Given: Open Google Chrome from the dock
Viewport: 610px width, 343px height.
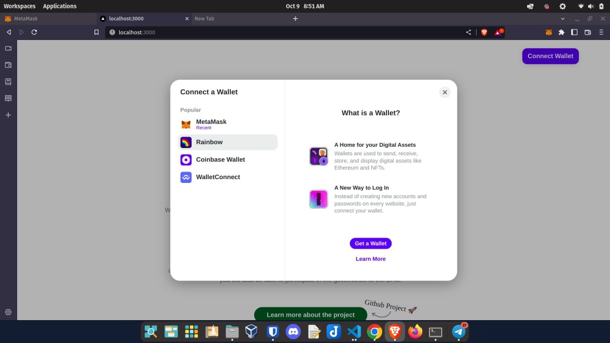Looking at the screenshot, I should [375, 332].
